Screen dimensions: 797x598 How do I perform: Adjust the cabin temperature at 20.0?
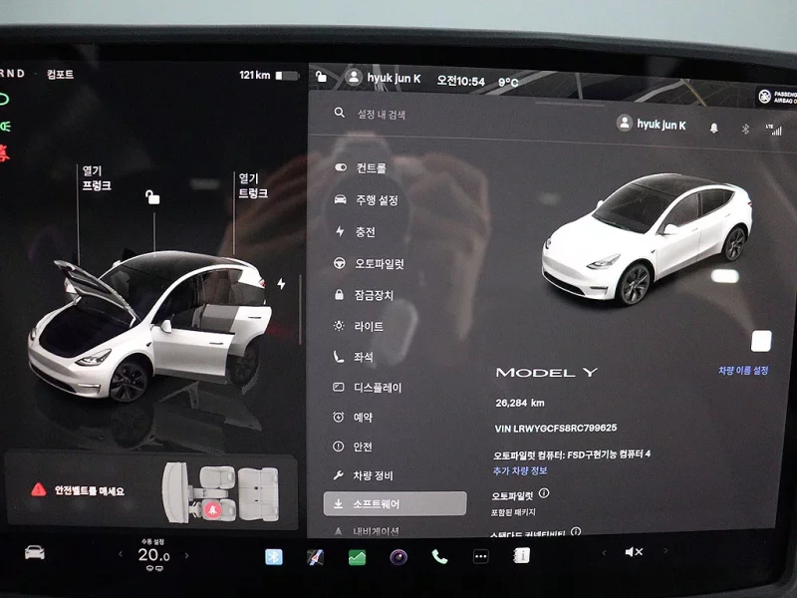pos(153,556)
